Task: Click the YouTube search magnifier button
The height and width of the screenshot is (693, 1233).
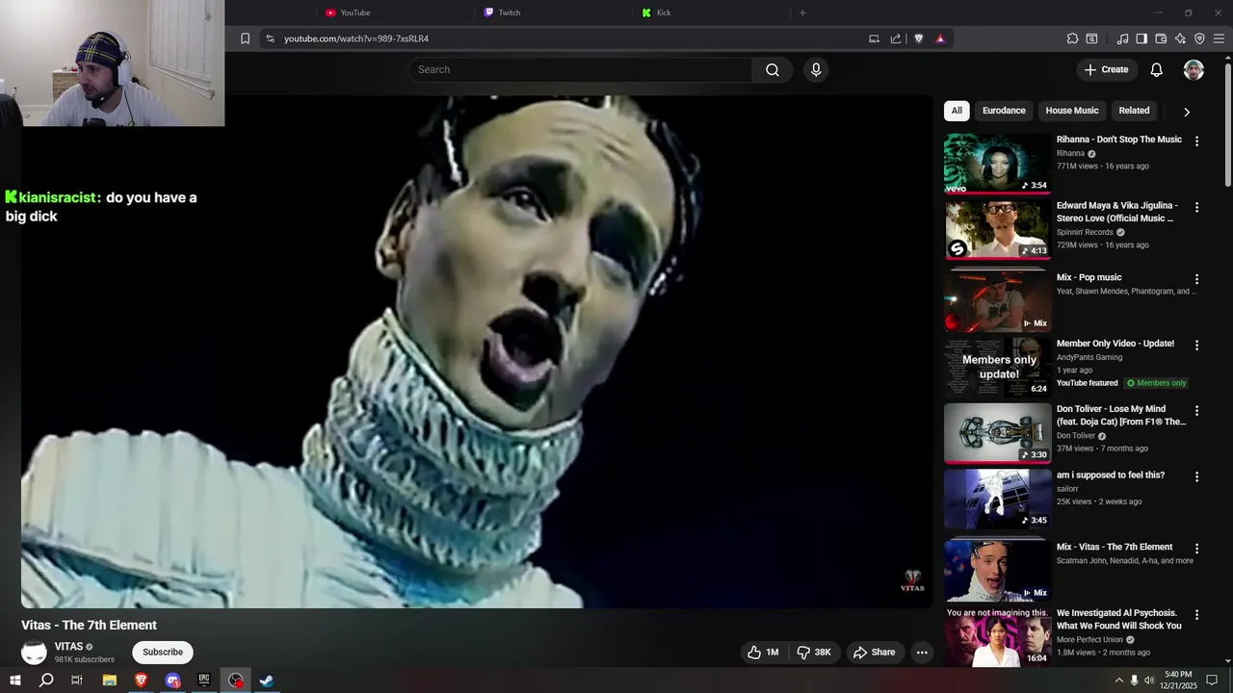Action: coord(773,69)
